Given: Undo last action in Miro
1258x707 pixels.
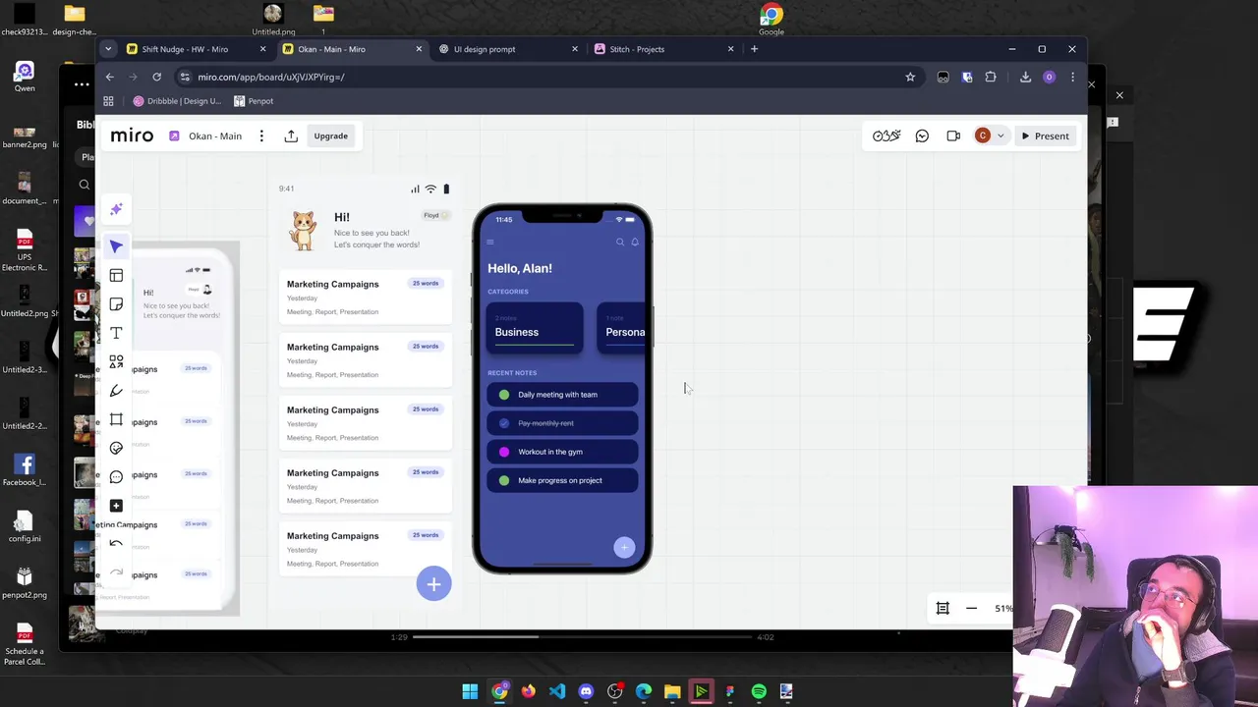Looking at the screenshot, I should [116, 543].
